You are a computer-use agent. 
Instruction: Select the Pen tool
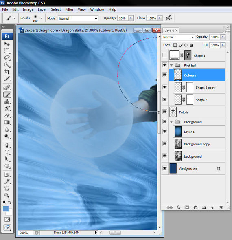(x=7, y=145)
